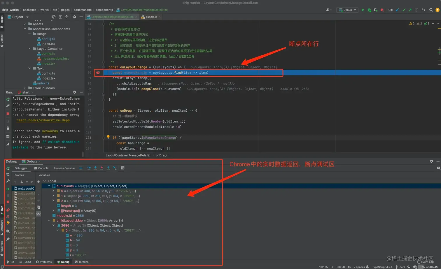Click the green Run button in top toolbar

[x=363, y=10]
